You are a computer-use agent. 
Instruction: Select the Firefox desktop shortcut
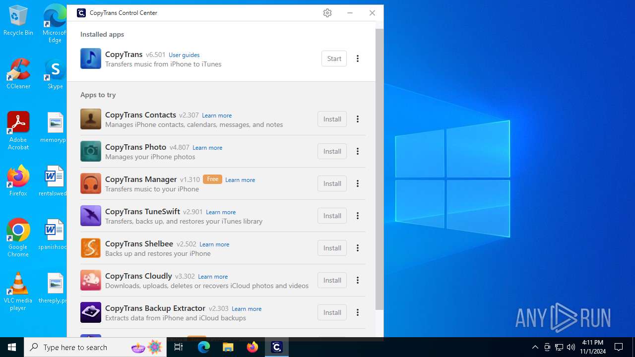pos(18,181)
